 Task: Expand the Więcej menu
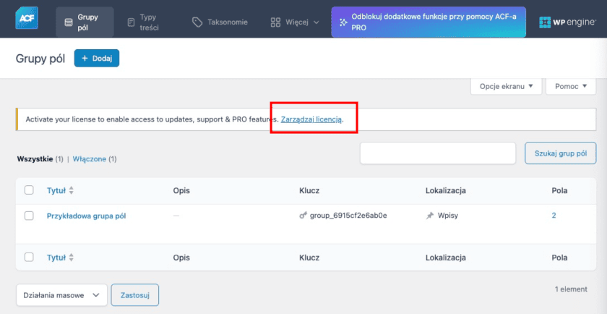pyautogui.click(x=294, y=22)
